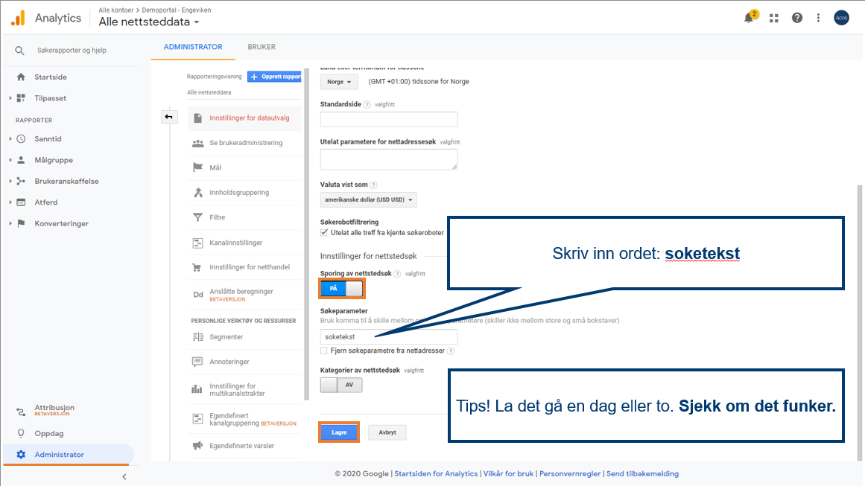Screen dimensions: 865x486
Task: Open the Google apps grid icon
Action: click(x=774, y=18)
